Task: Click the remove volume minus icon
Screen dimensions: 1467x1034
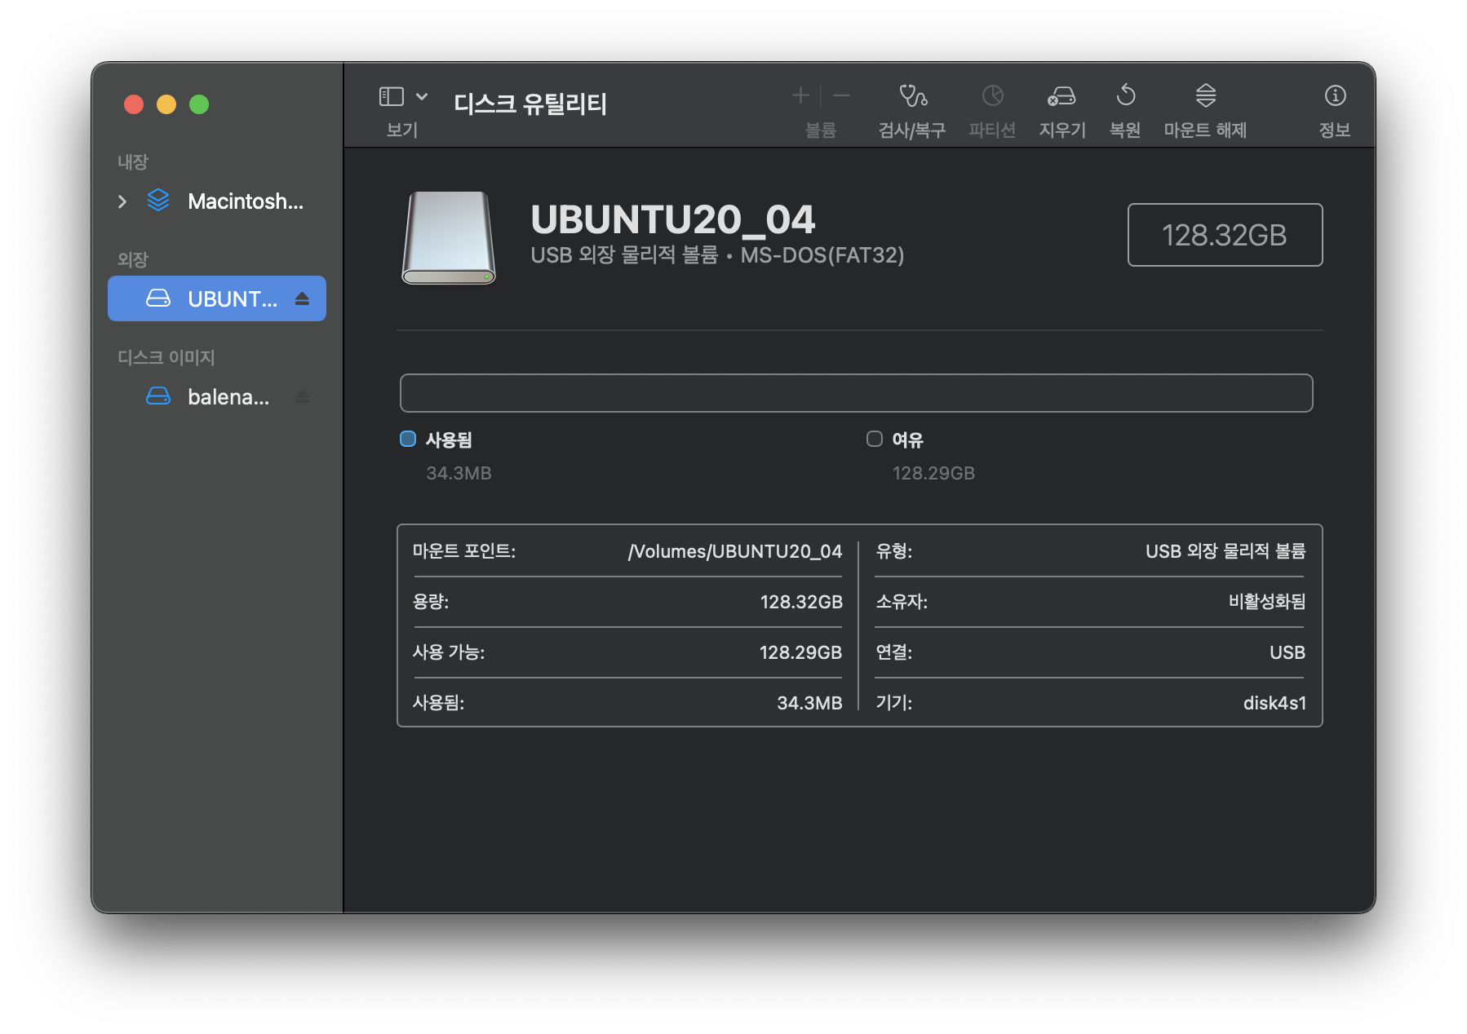Action: 842,96
